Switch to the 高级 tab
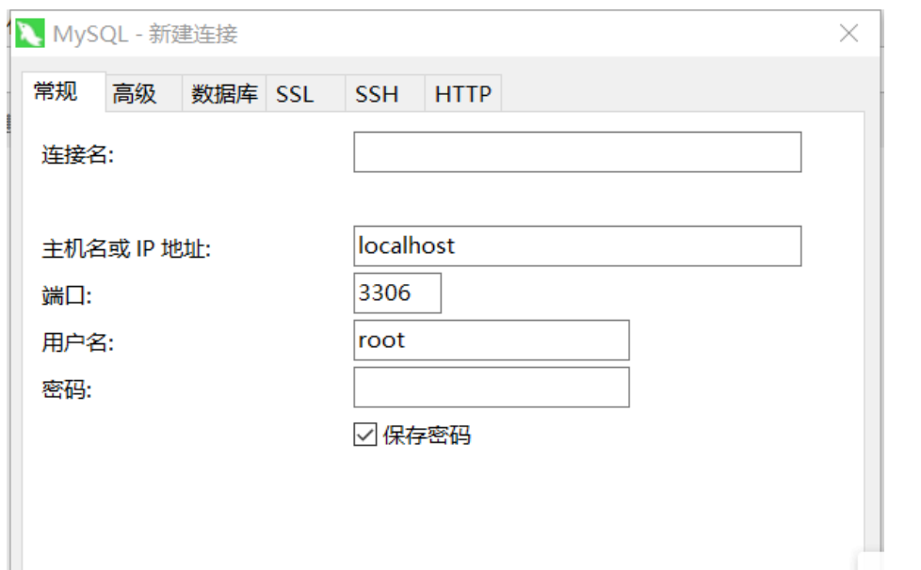The height and width of the screenshot is (570, 921). point(133,93)
